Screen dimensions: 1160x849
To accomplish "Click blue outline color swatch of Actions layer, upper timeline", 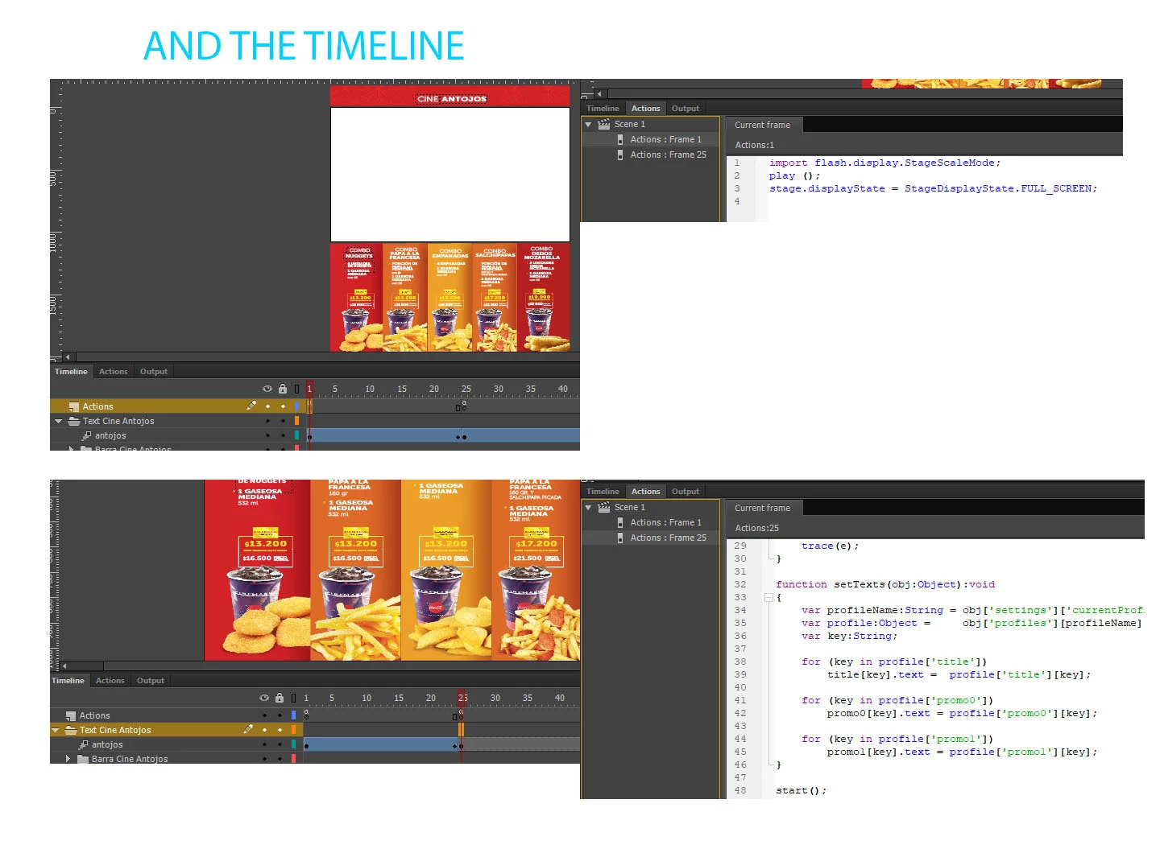I will pyautogui.click(x=296, y=406).
